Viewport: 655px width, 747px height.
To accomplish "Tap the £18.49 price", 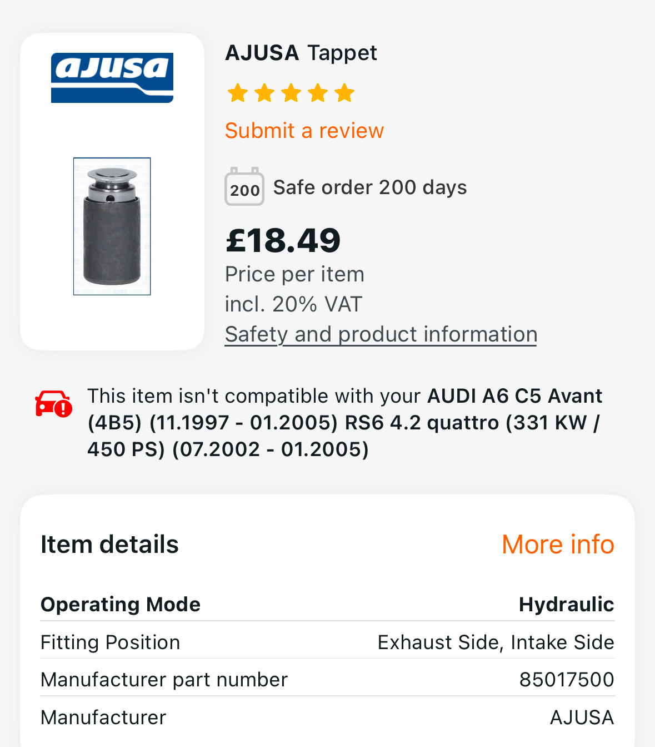I will coord(283,241).
